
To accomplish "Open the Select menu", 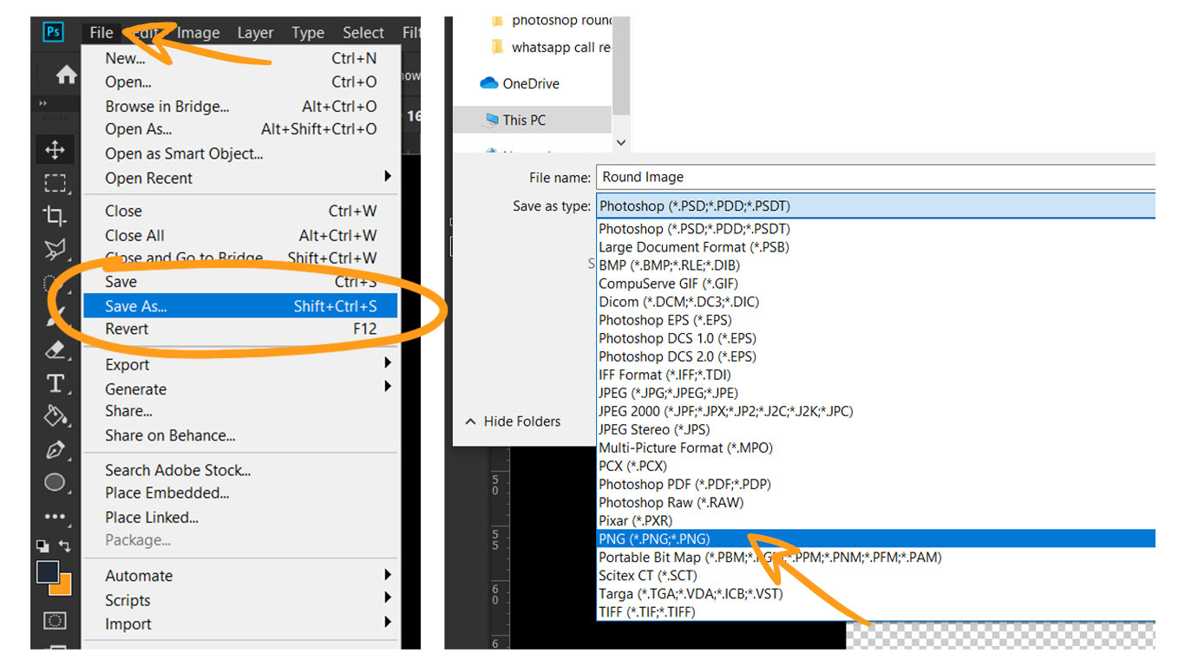I will (x=363, y=33).
